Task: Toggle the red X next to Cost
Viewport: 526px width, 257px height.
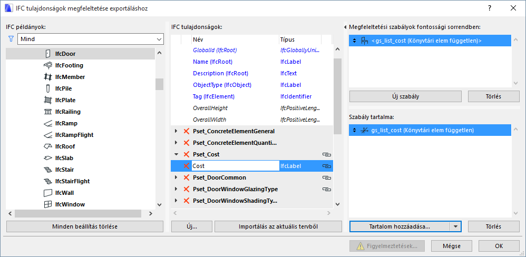Action: pos(186,166)
